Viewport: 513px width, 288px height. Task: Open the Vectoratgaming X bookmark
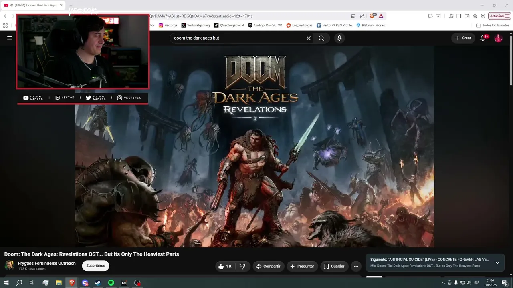coord(195,25)
